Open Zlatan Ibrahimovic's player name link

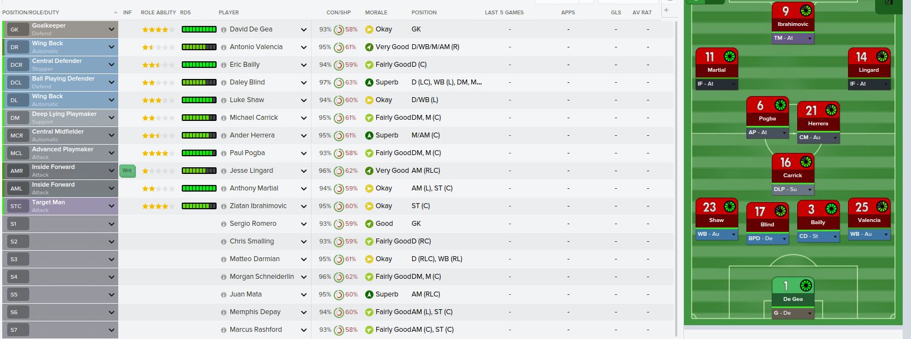(258, 206)
